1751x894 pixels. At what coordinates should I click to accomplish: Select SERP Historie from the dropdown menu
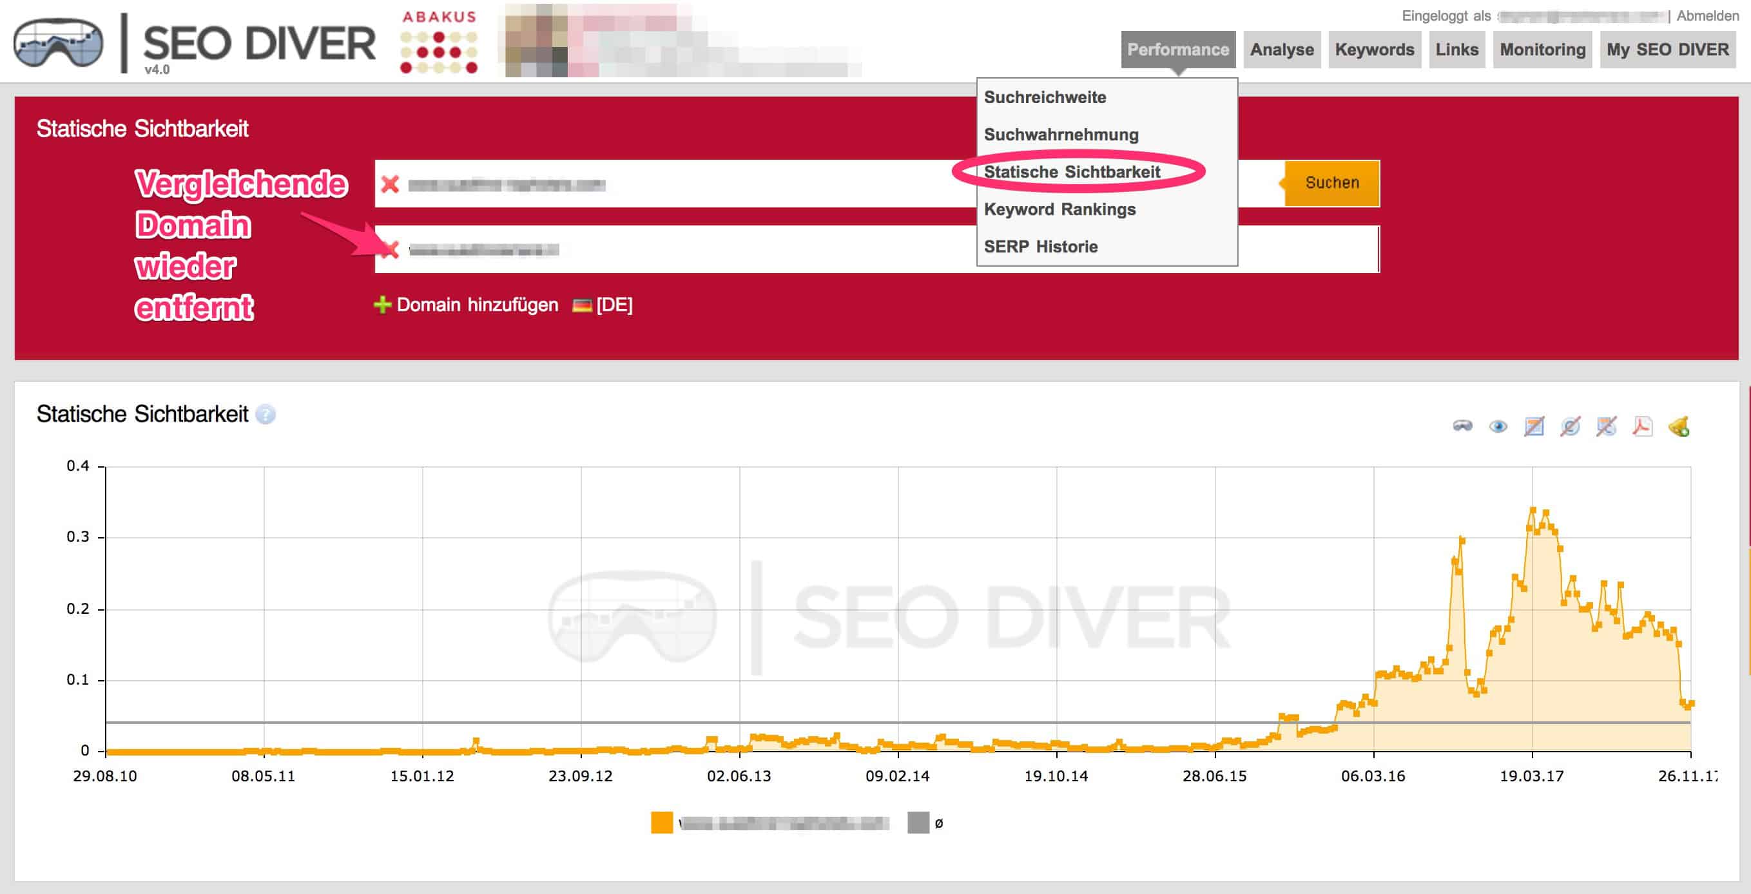(1041, 247)
